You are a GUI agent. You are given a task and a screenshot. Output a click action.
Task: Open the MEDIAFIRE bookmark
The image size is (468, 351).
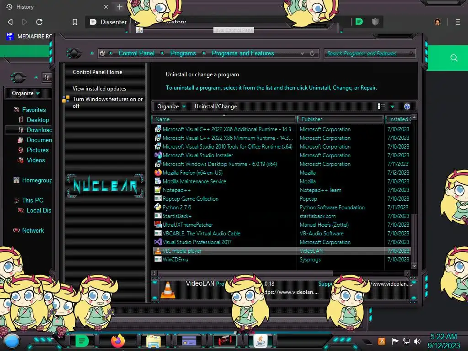pos(29,37)
